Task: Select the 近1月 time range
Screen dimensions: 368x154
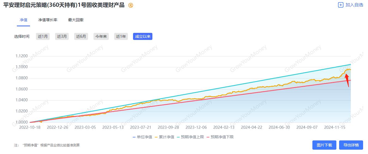Action: point(43,36)
